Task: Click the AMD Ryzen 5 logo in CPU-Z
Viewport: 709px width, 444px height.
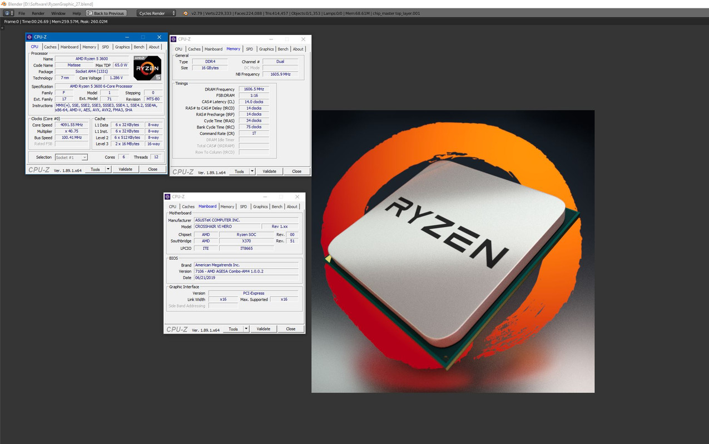Action: click(x=147, y=68)
